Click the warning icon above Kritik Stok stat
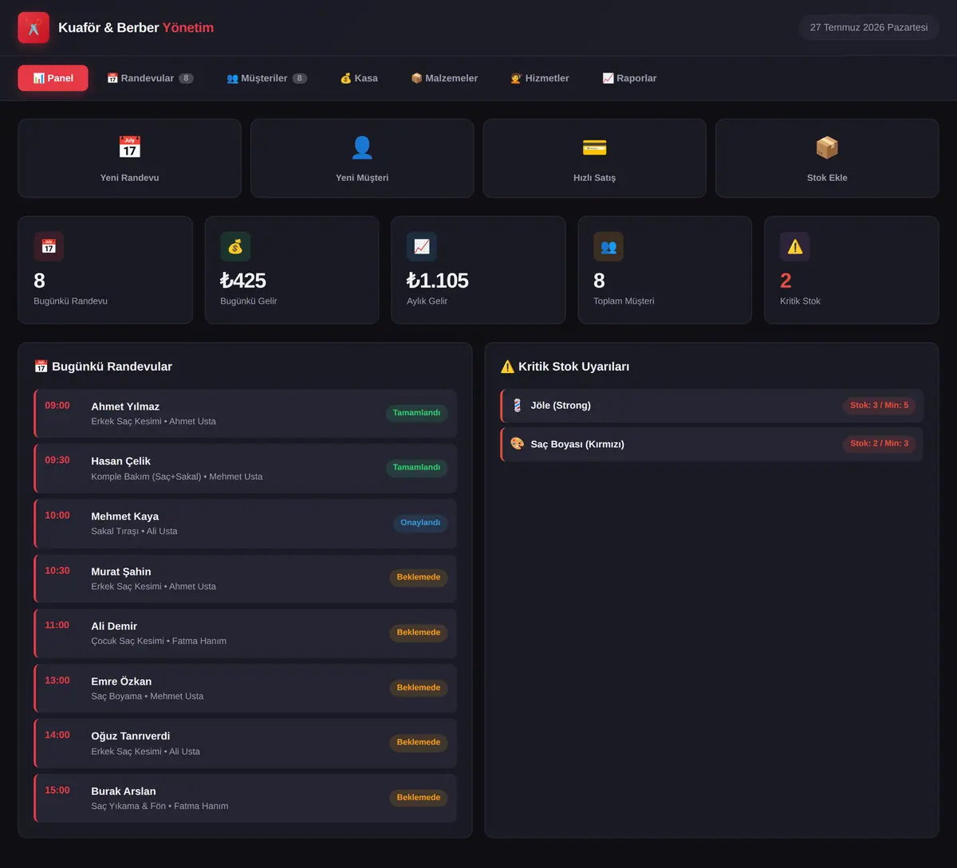 (795, 246)
